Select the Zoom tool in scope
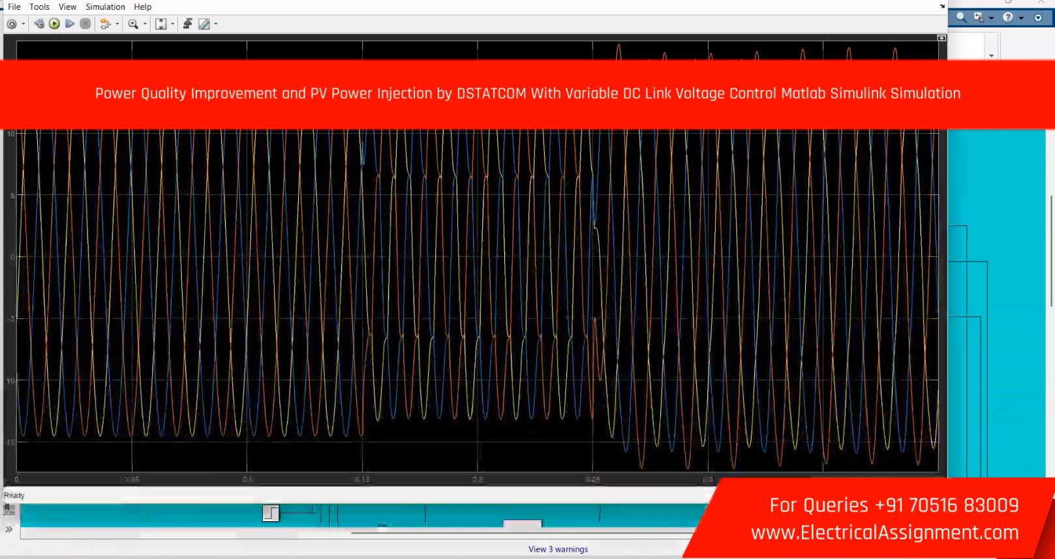This screenshot has width=1055, height=559. pyautogui.click(x=133, y=24)
